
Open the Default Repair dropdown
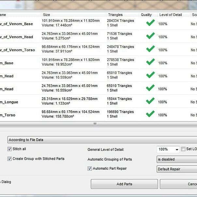177,169
